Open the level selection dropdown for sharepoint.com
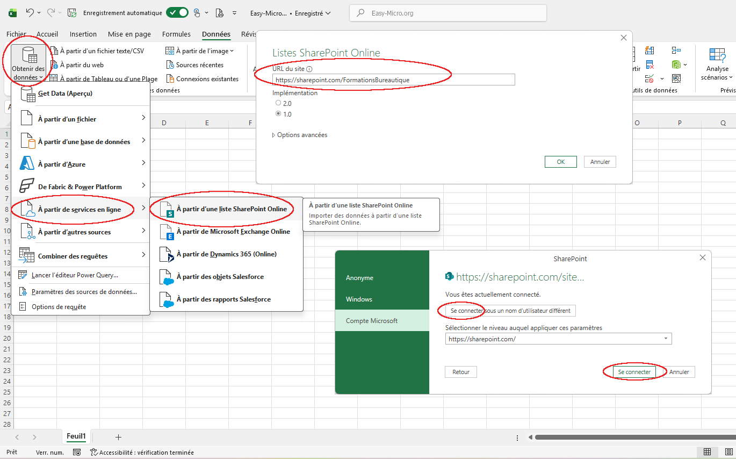This screenshot has width=736, height=459. click(x=666, y=339)
